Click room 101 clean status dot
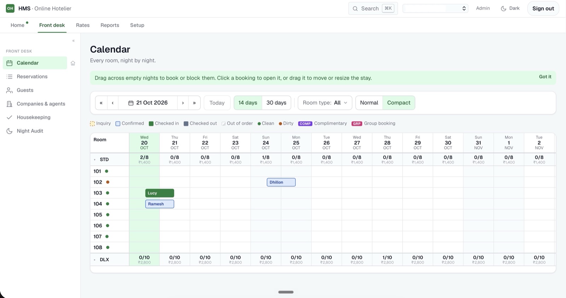 click(106, 171)
